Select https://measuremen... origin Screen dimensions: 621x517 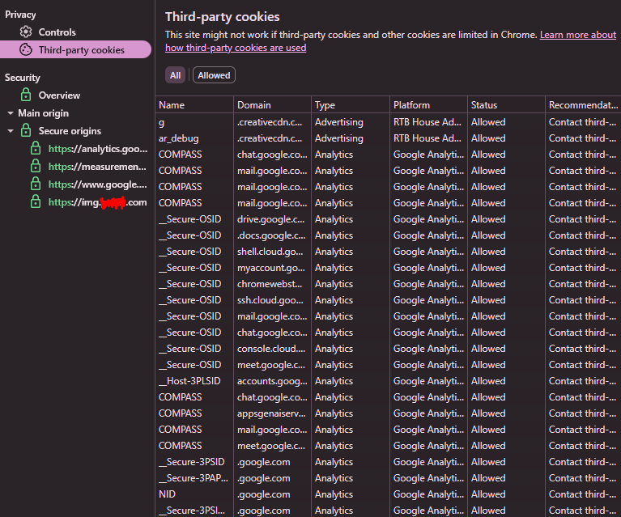pos(97,167)
